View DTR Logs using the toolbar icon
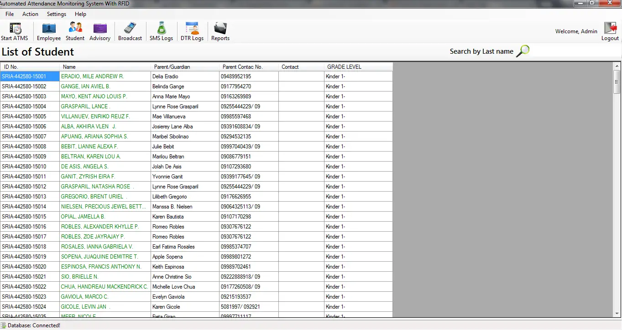The image size is (622, 330). (191, 30)
